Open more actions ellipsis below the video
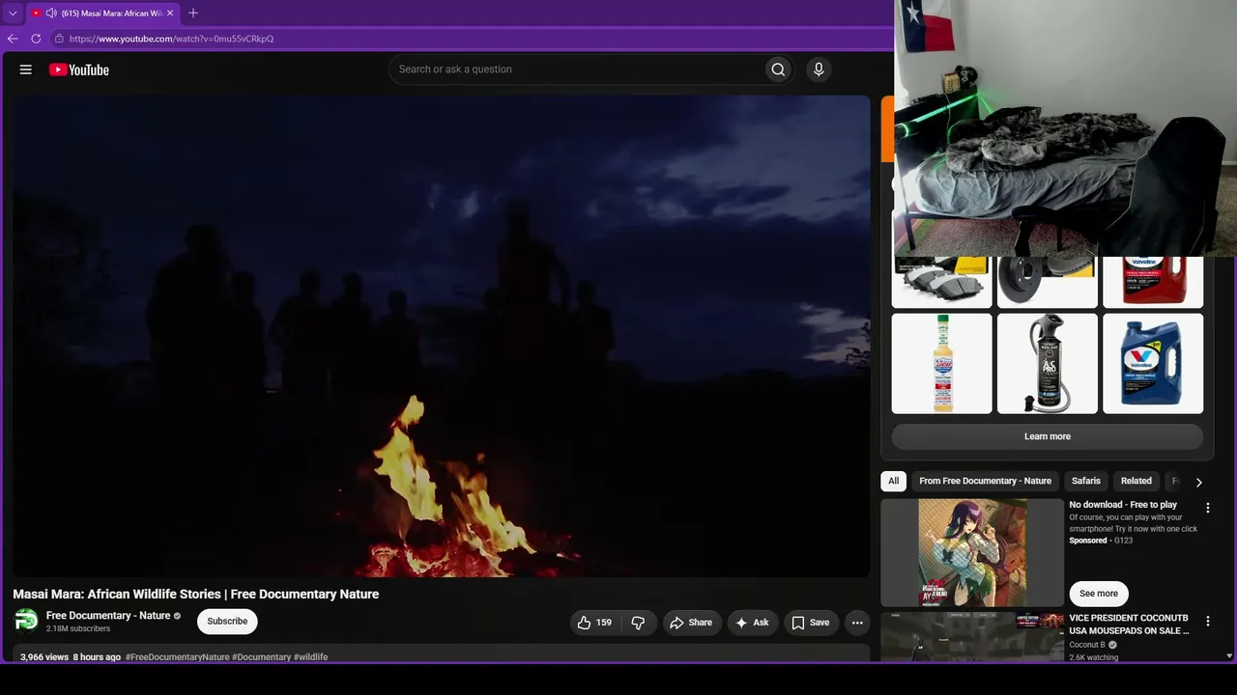The height and width of the screenshot is (695, 1237). pyautogui.click(x=857, y=623)
